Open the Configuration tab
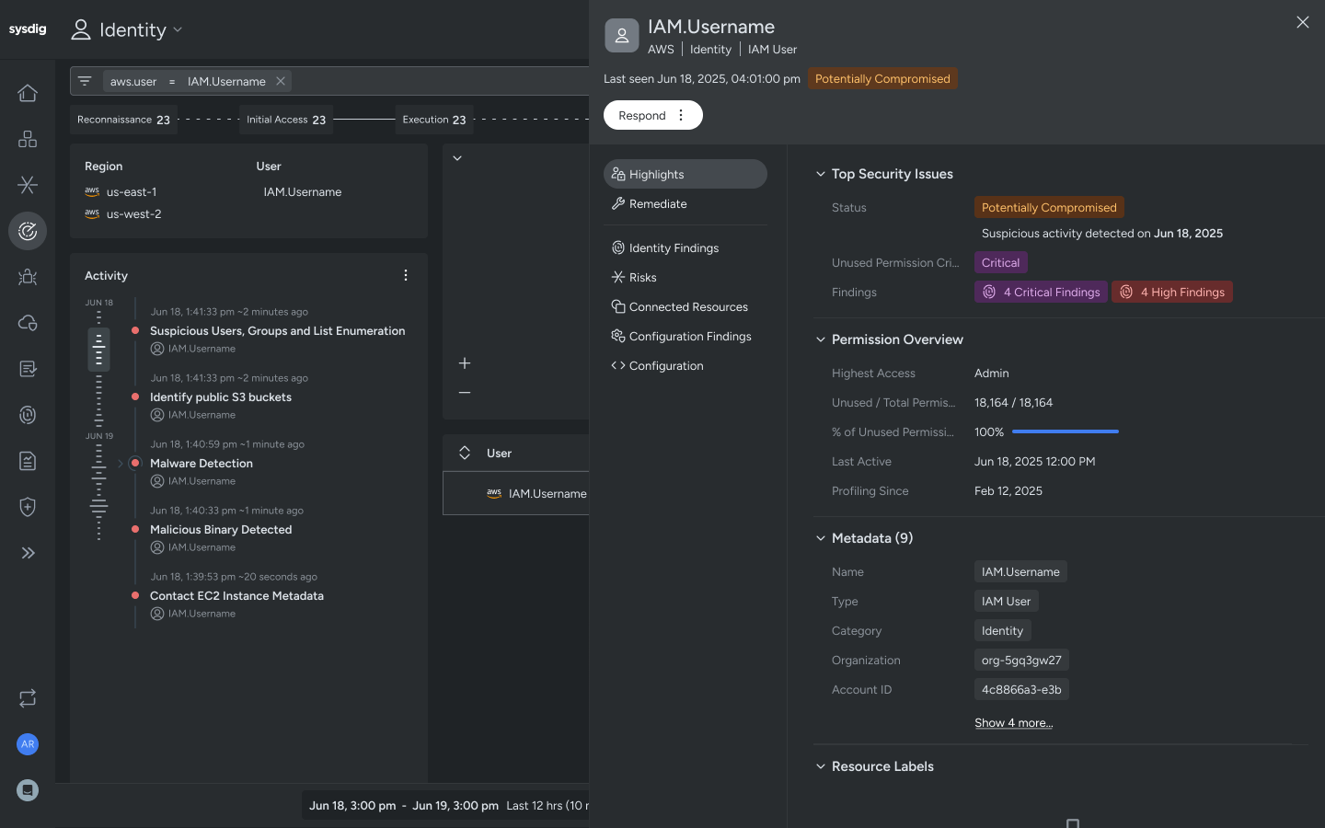Screen dimensions: 1325x828 (686, 365)
